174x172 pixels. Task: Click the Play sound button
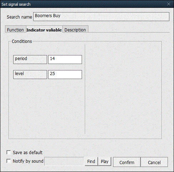[x=104, y=161]
